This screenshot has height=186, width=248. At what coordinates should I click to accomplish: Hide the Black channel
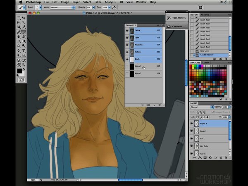click(127, 59)
